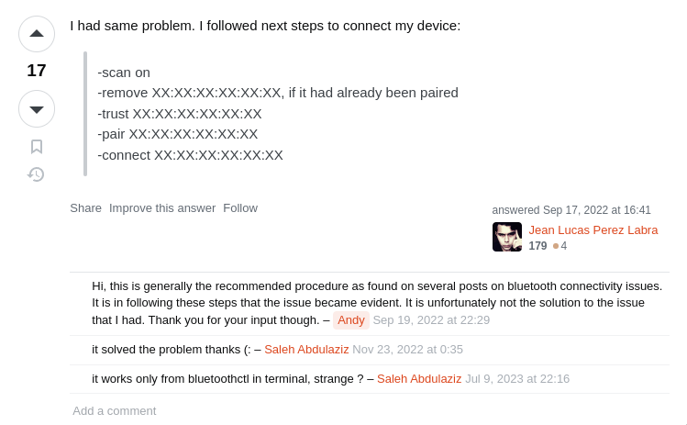687x425 pixels.
Task: Open the Nov 23, 2022 comment timestamp
Action: coord(407,350)
